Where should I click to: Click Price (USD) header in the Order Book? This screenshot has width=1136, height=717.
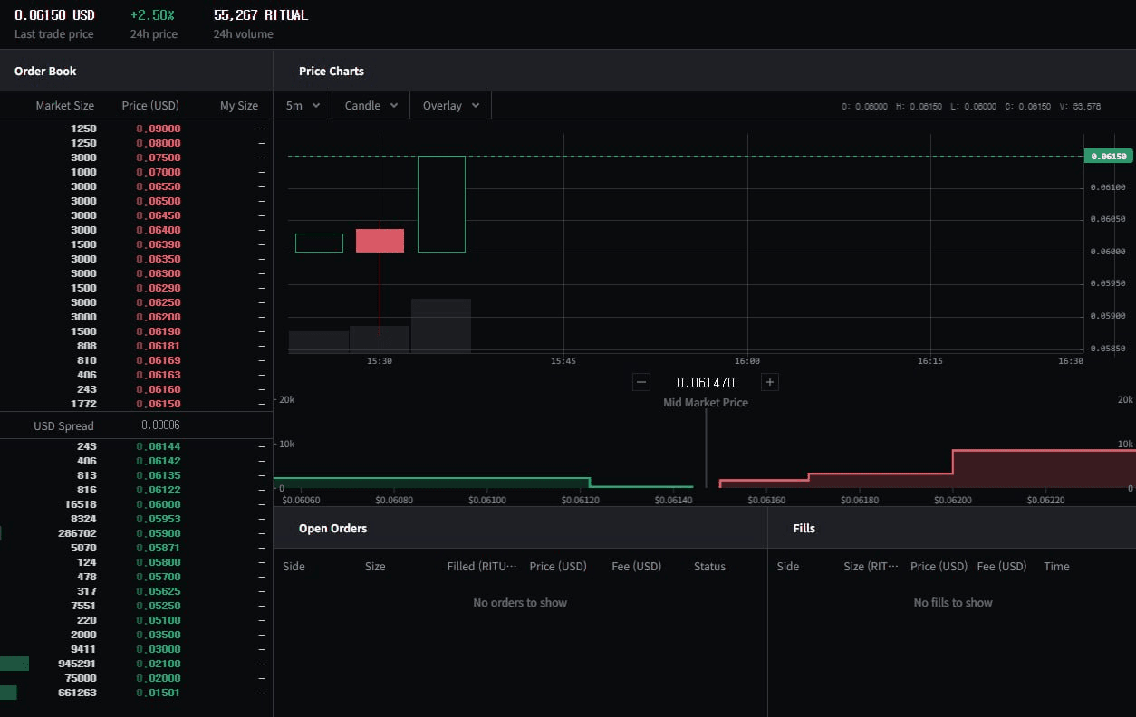(151, 106)
